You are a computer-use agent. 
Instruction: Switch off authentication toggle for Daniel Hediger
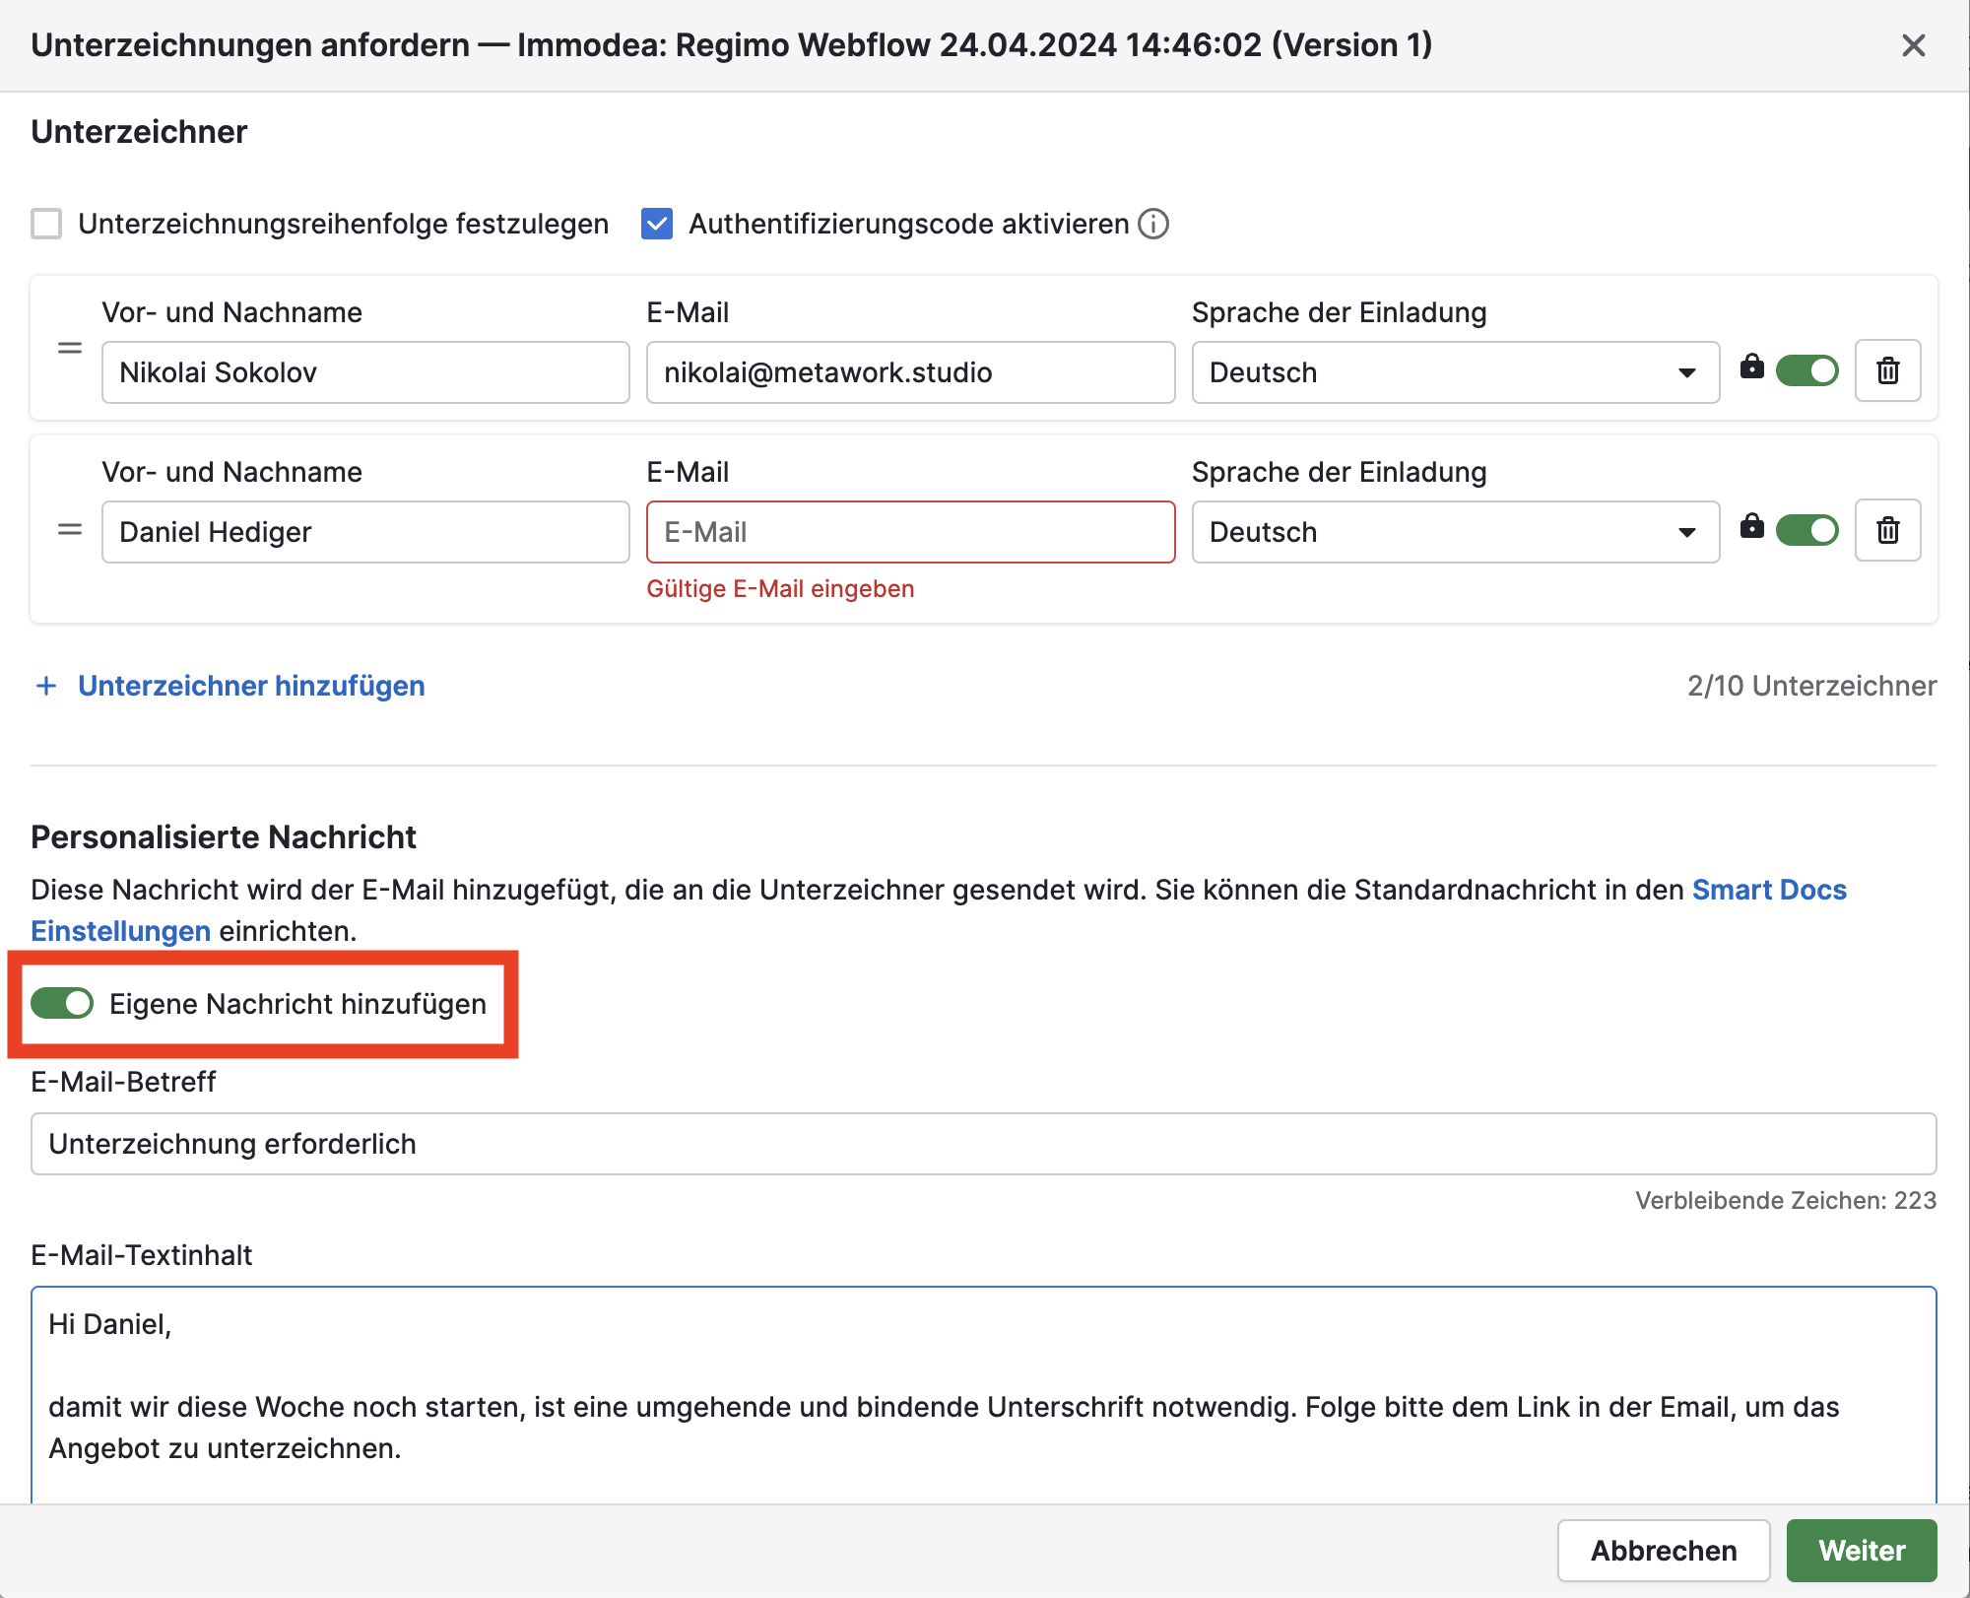point(1806,531)
